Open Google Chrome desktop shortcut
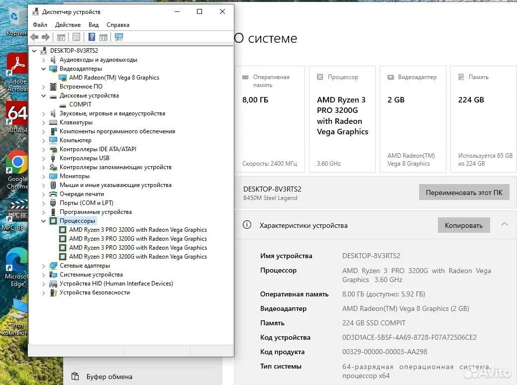517x385 pixels. point(17,170)
